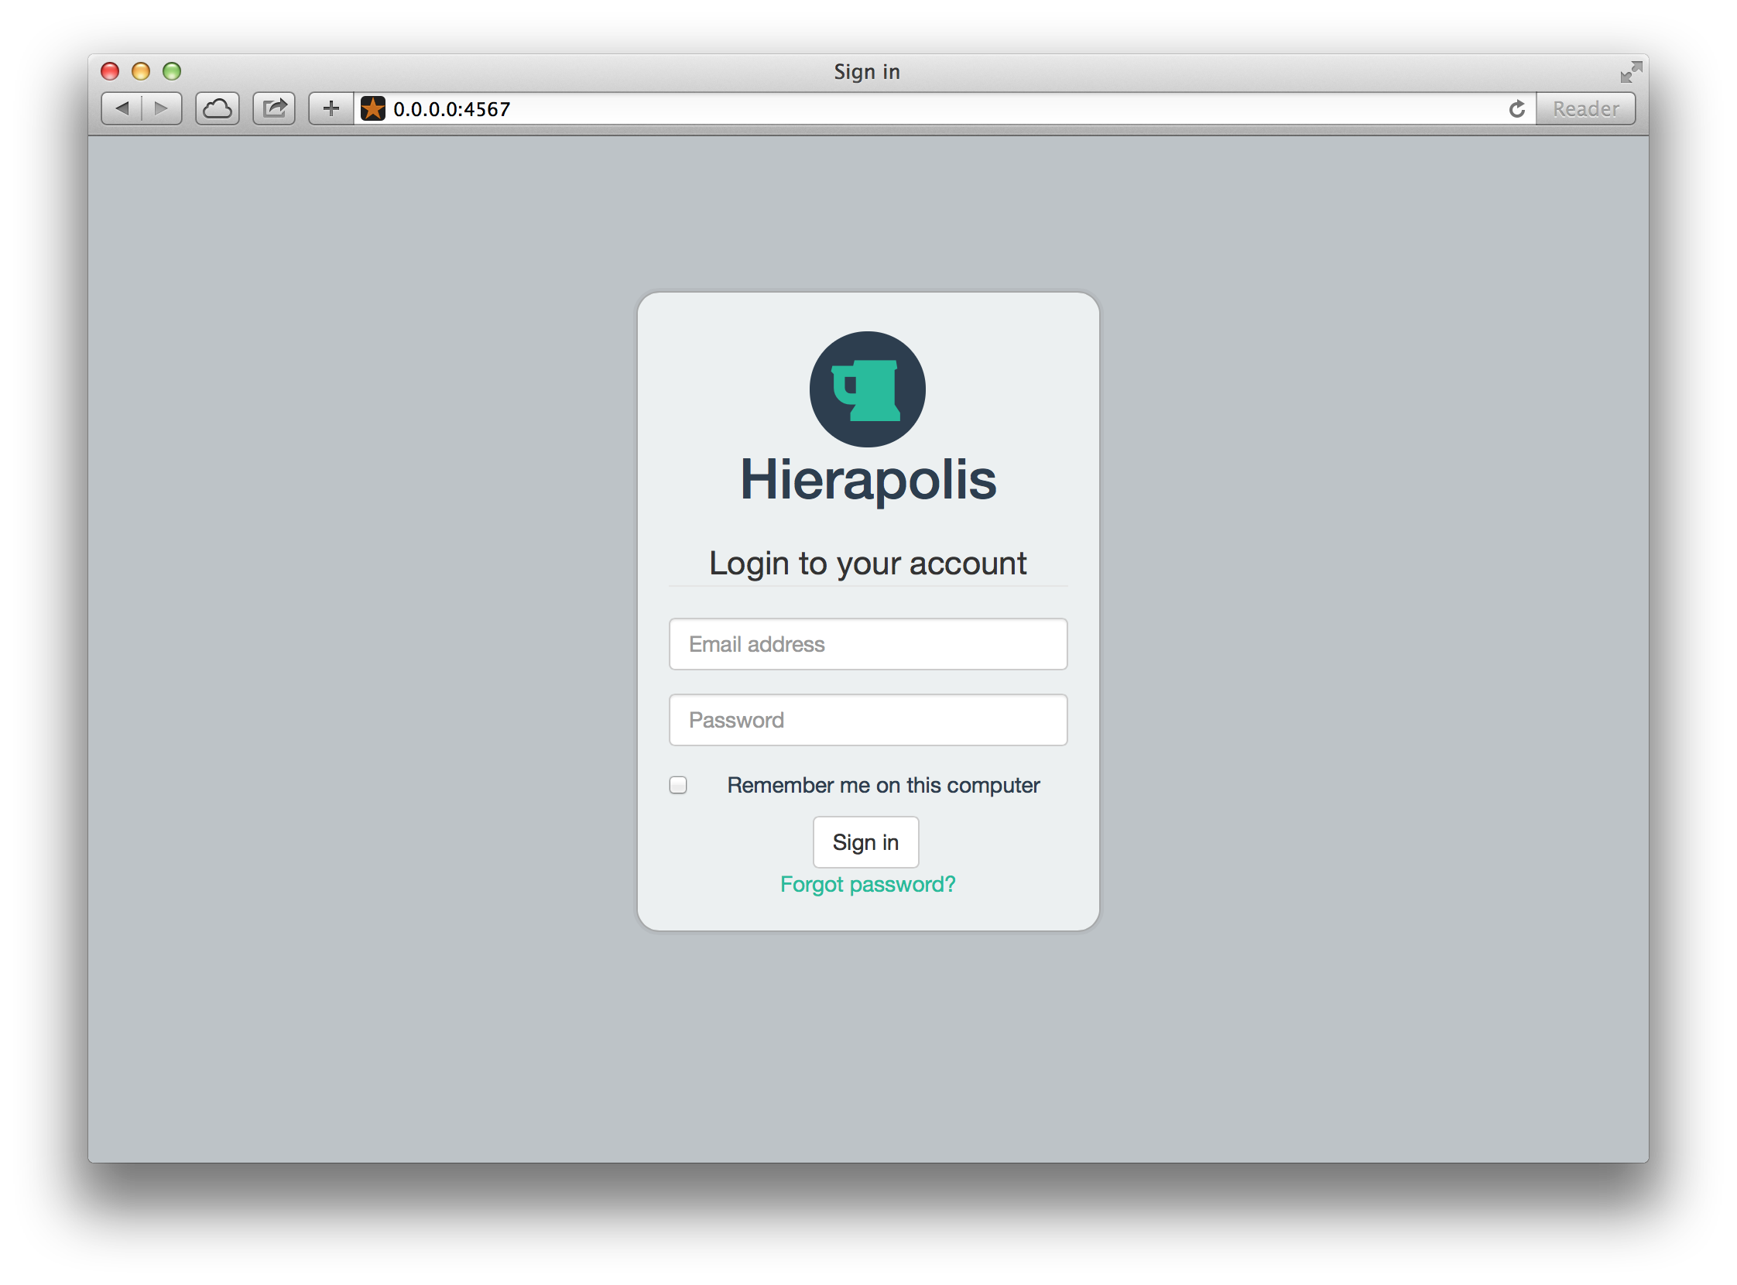Select the 0.0.0.0:4567 URL text
The width and height of the screenshot is (1737, 1285).
452,109
